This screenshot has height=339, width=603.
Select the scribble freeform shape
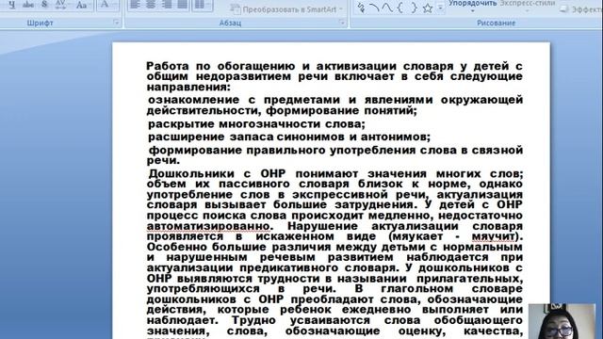(x=361, y=8)
